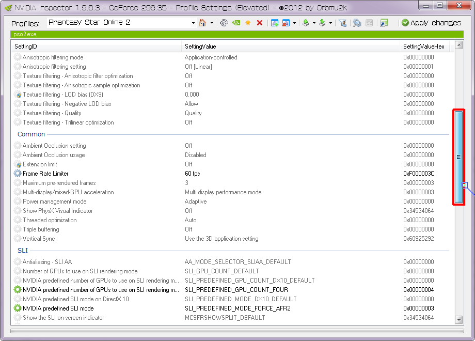475x341 pixels.
Task: Click the hex value 0xF000003C
Action: click(x=419, y=174)
